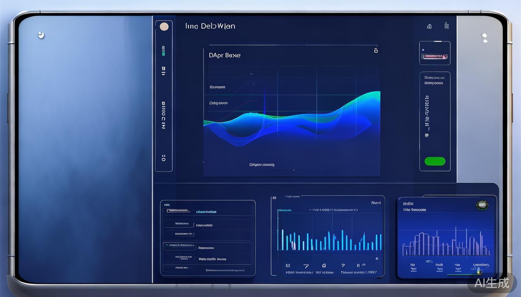Viewport: 521px width, 297px height.
Task: Select the second vertical item in the left sidebar
Action: pos(164,71)
